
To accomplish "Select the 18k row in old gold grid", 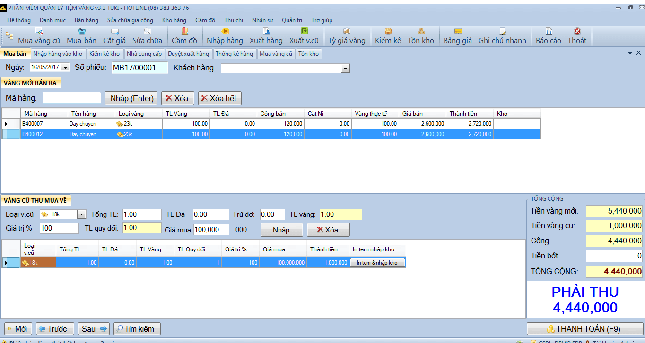I will point(204,263).
